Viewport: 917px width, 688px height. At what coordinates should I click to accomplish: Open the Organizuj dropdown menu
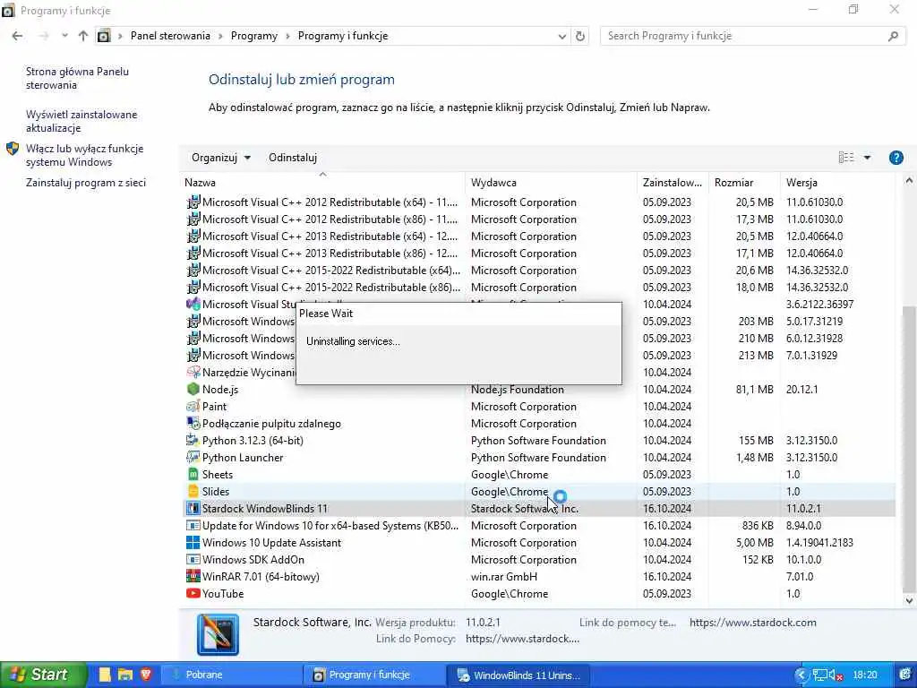tap(221, 158)
